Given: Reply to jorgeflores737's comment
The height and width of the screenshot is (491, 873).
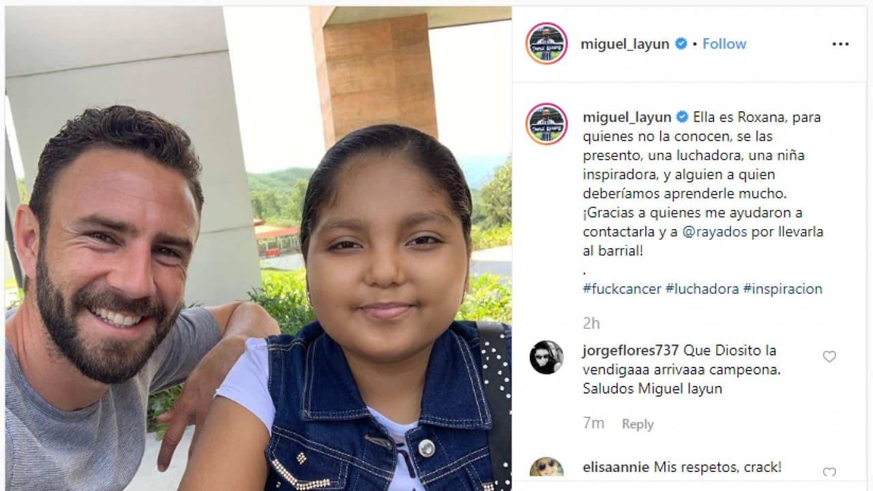Looking at the screenshot, I should pos(638,423).
